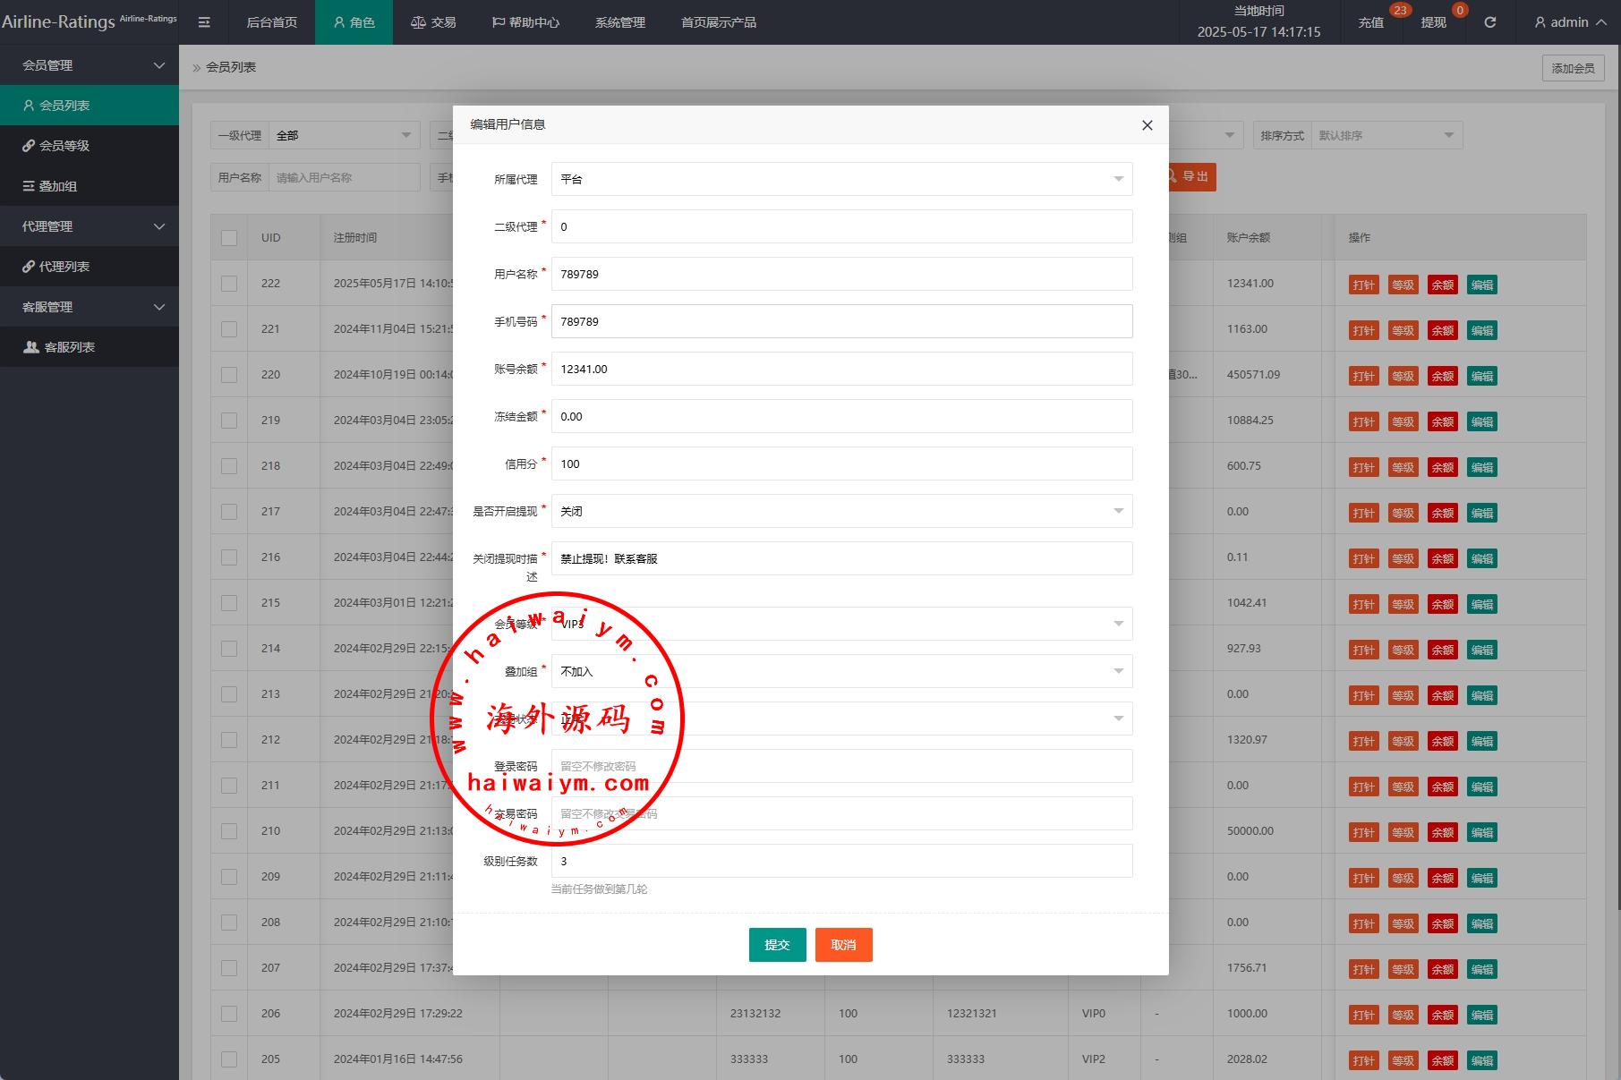The image size is (1621, 1080).
Task: Click the refresh icon in top bar
Action: (1489, 22)
